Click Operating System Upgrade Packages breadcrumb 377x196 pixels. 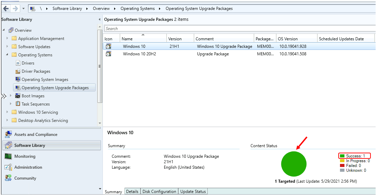(x=199, y=9)
